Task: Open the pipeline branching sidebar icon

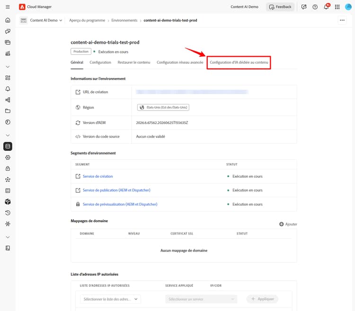Action: (8, 100)
